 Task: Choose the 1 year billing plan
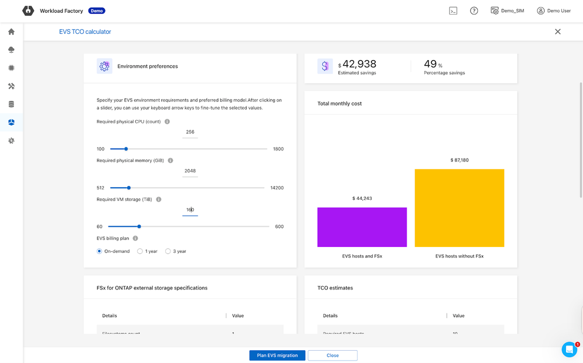140,251
